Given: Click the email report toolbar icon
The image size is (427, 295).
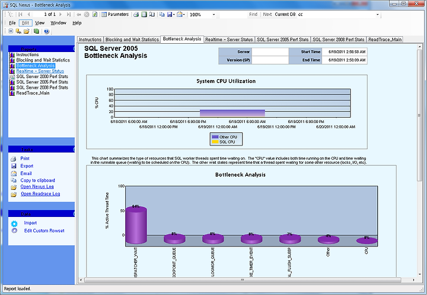Looking at the screenshot, I should coord(180,14).
